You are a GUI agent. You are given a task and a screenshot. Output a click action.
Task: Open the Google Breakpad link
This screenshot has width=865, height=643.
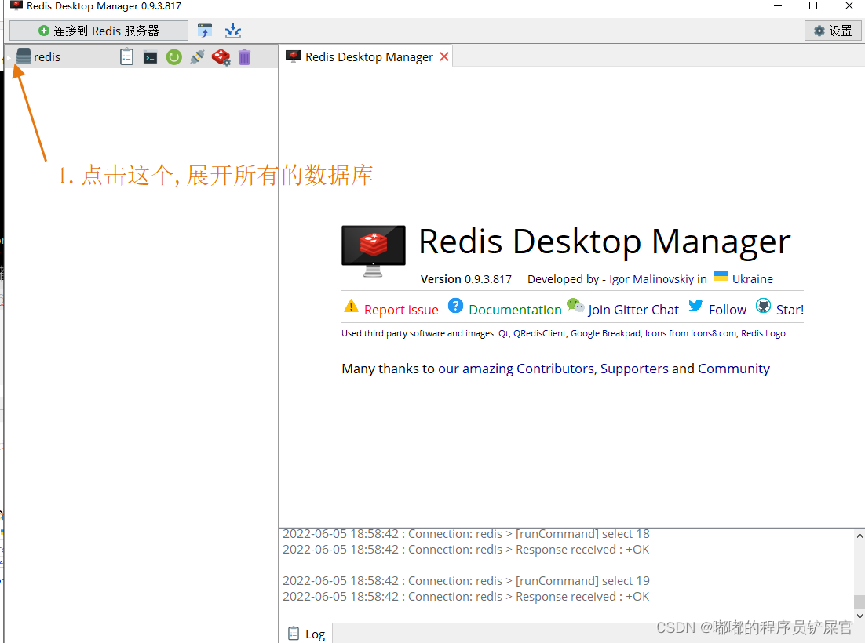point(605,333)
